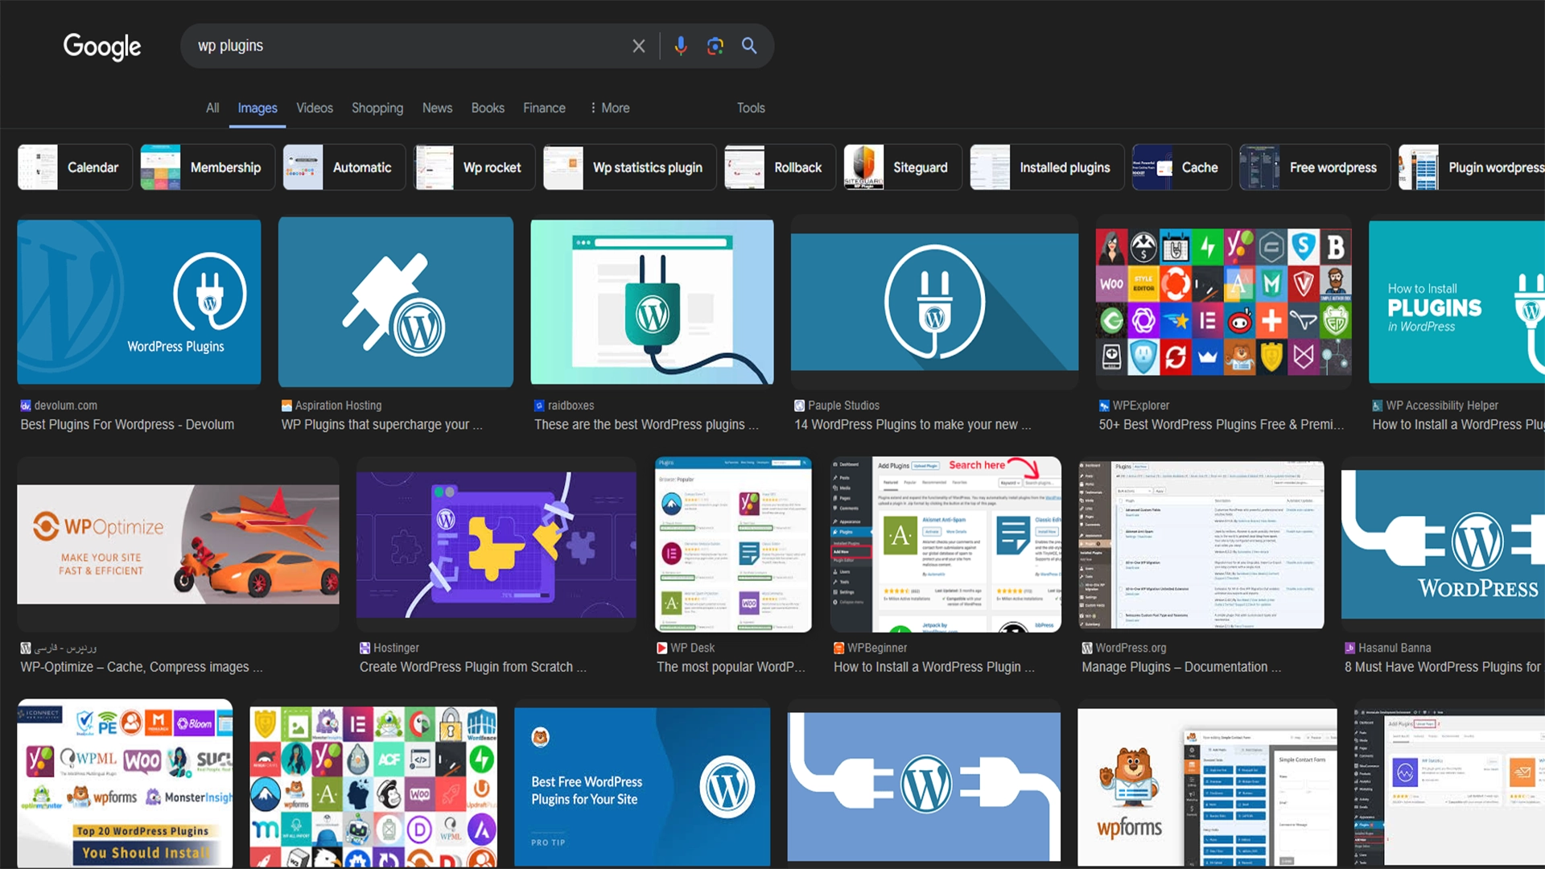The image size is (1545, 869).
Task: Open the Pauple Studios plug image
Action: [x=934, y=302]
